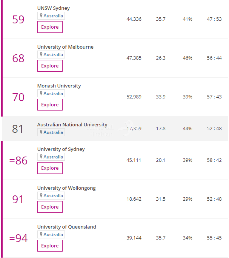
Task: Click location pin under University of Queensland
Action: pos(41,234)
